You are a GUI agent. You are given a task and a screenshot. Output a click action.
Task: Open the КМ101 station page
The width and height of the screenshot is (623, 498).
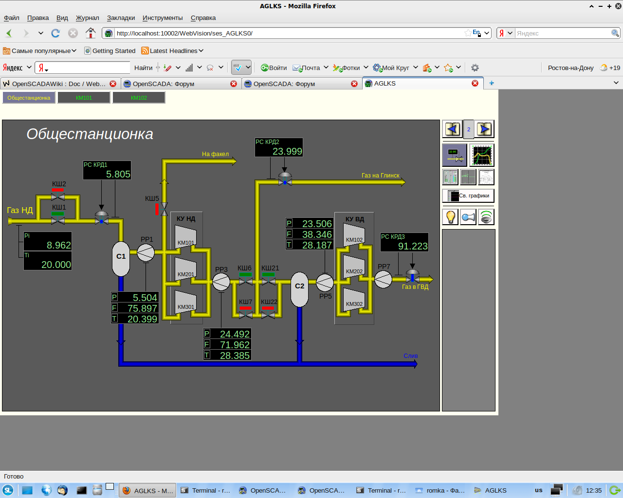(84, 98)
